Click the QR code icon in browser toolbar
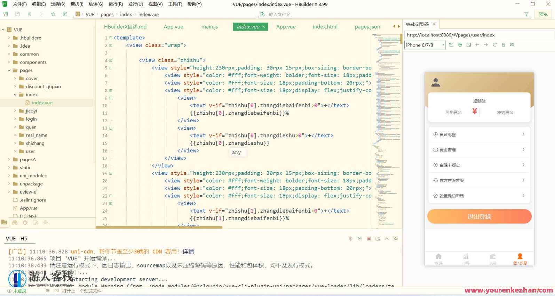The height and width of the screenshot is (296, 555). 512,45
